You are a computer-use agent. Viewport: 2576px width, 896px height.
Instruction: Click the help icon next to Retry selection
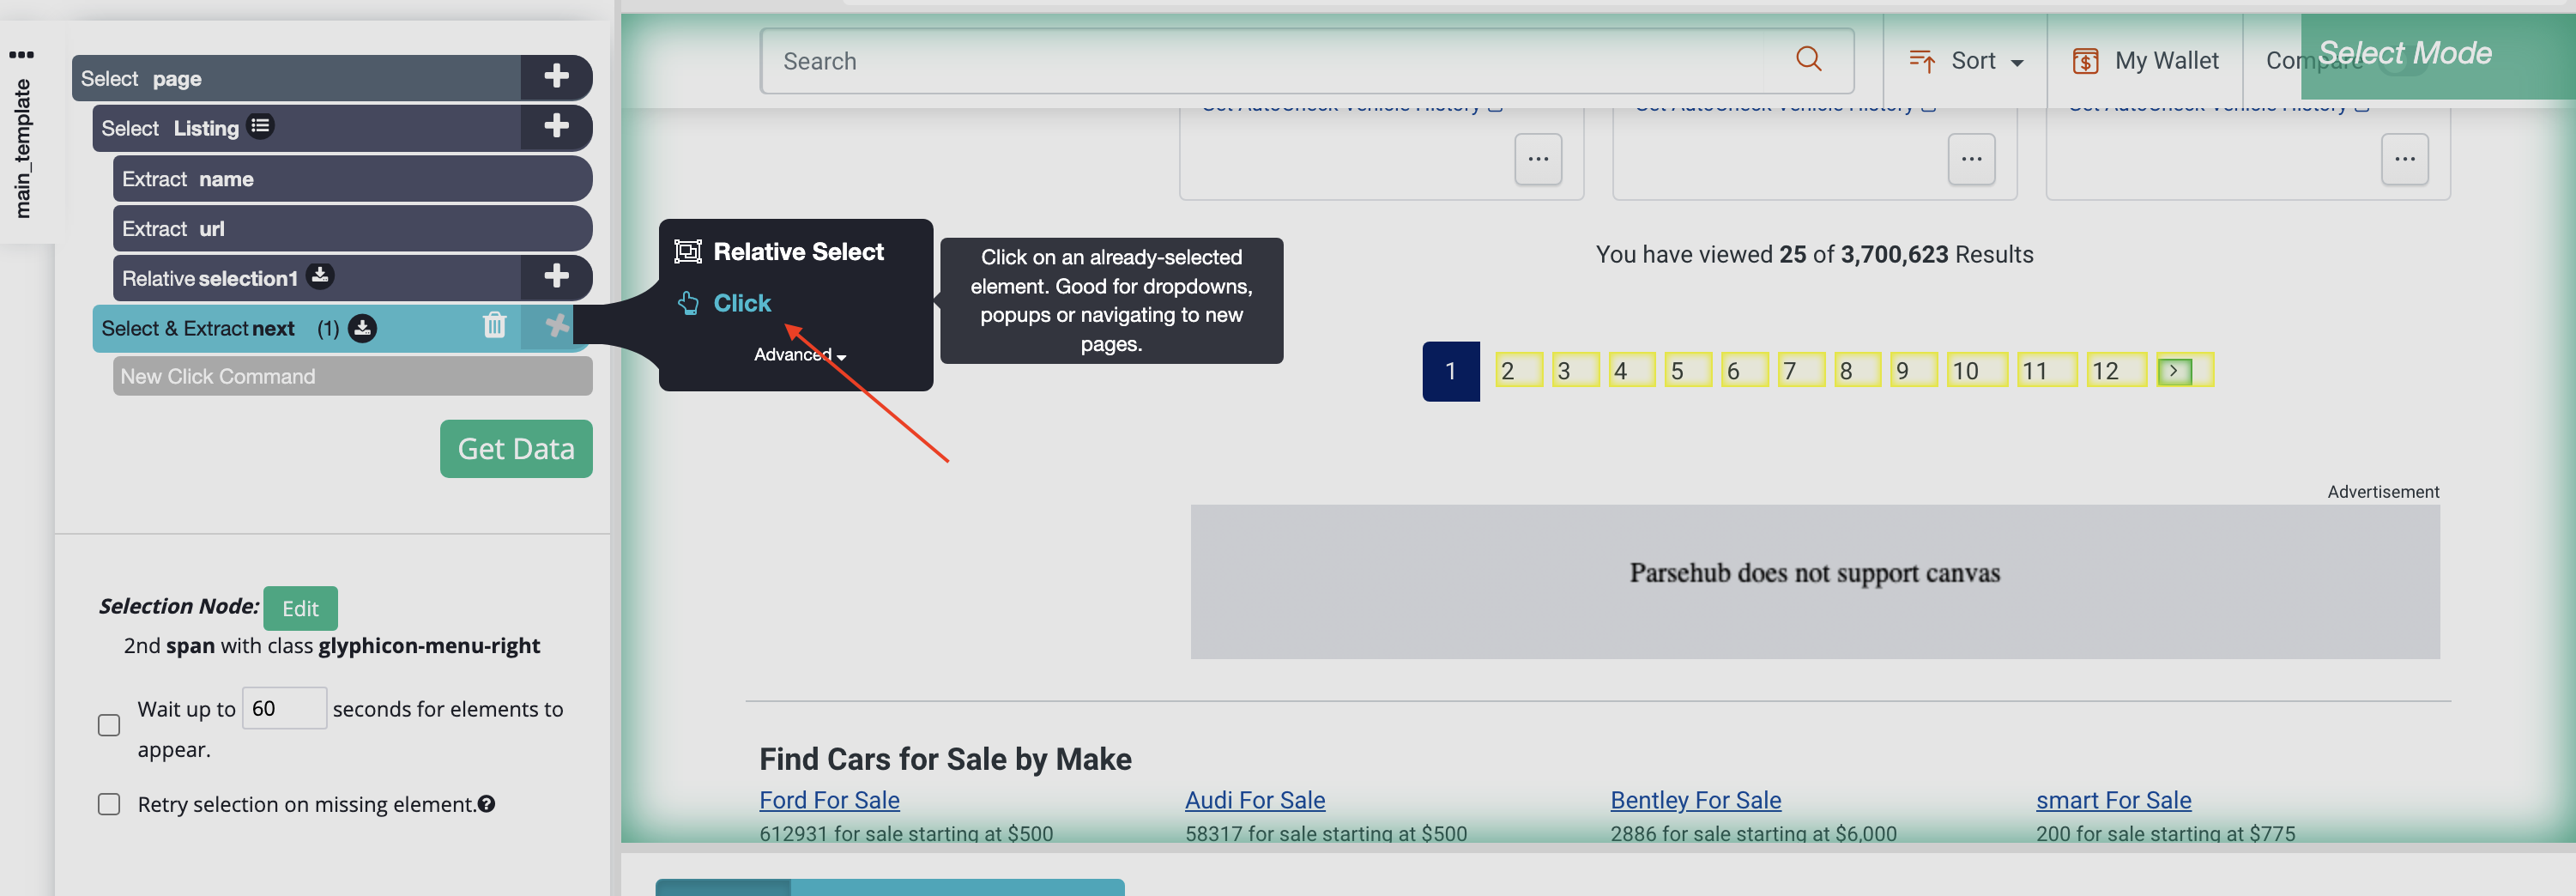coord(486,804)
